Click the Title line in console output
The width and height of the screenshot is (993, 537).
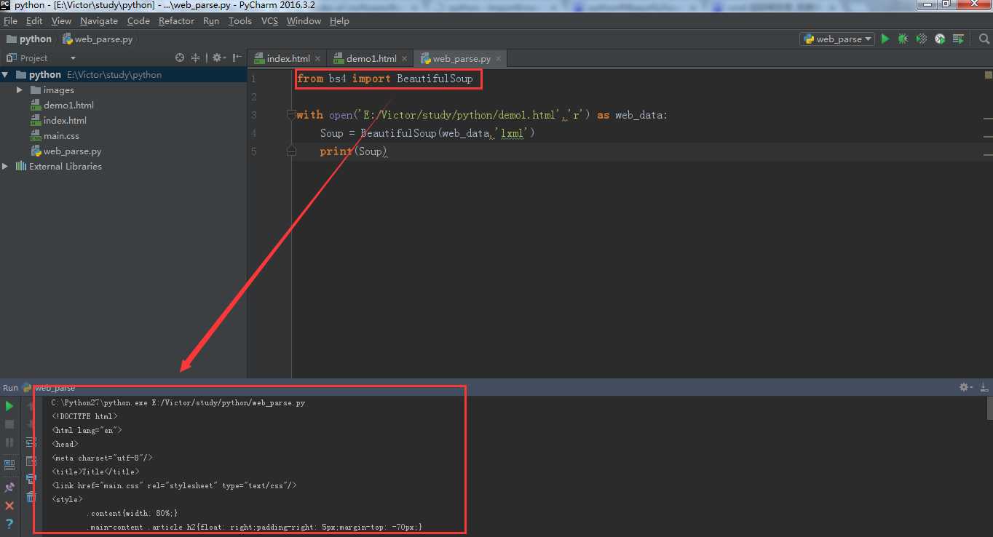coord(96,472)
